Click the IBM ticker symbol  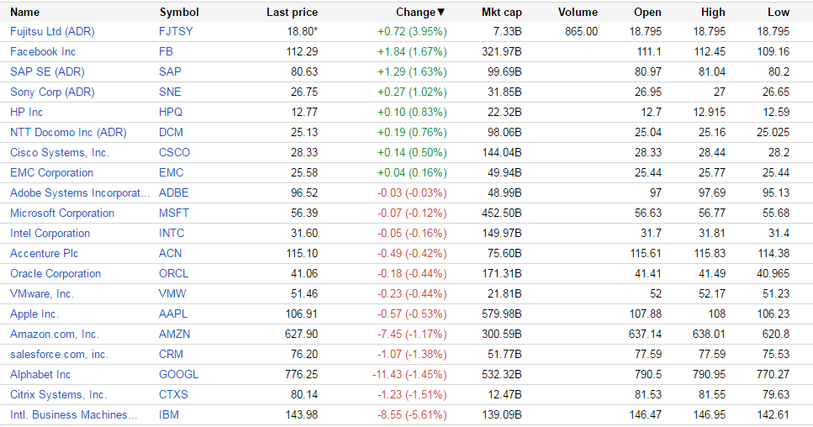click(x=169, y=414)
